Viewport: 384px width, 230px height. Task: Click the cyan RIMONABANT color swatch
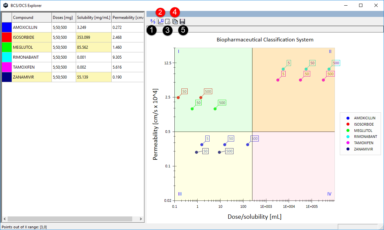[x=7, y=57]
